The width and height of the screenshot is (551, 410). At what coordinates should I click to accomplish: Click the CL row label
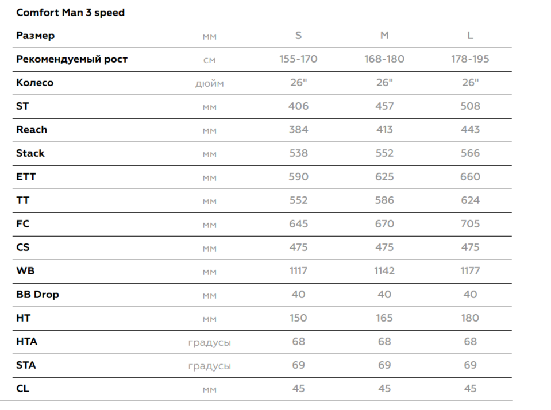click(23, 389)
